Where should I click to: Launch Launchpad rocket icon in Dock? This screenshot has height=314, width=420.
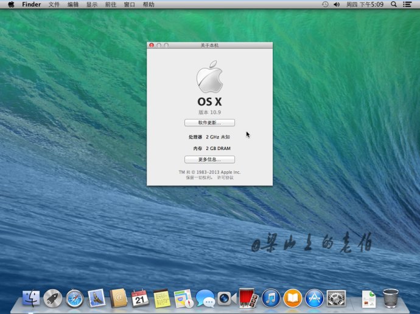[x=52, y=298]
